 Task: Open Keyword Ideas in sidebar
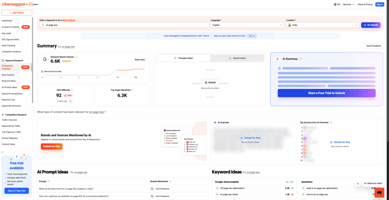[9, 81]
